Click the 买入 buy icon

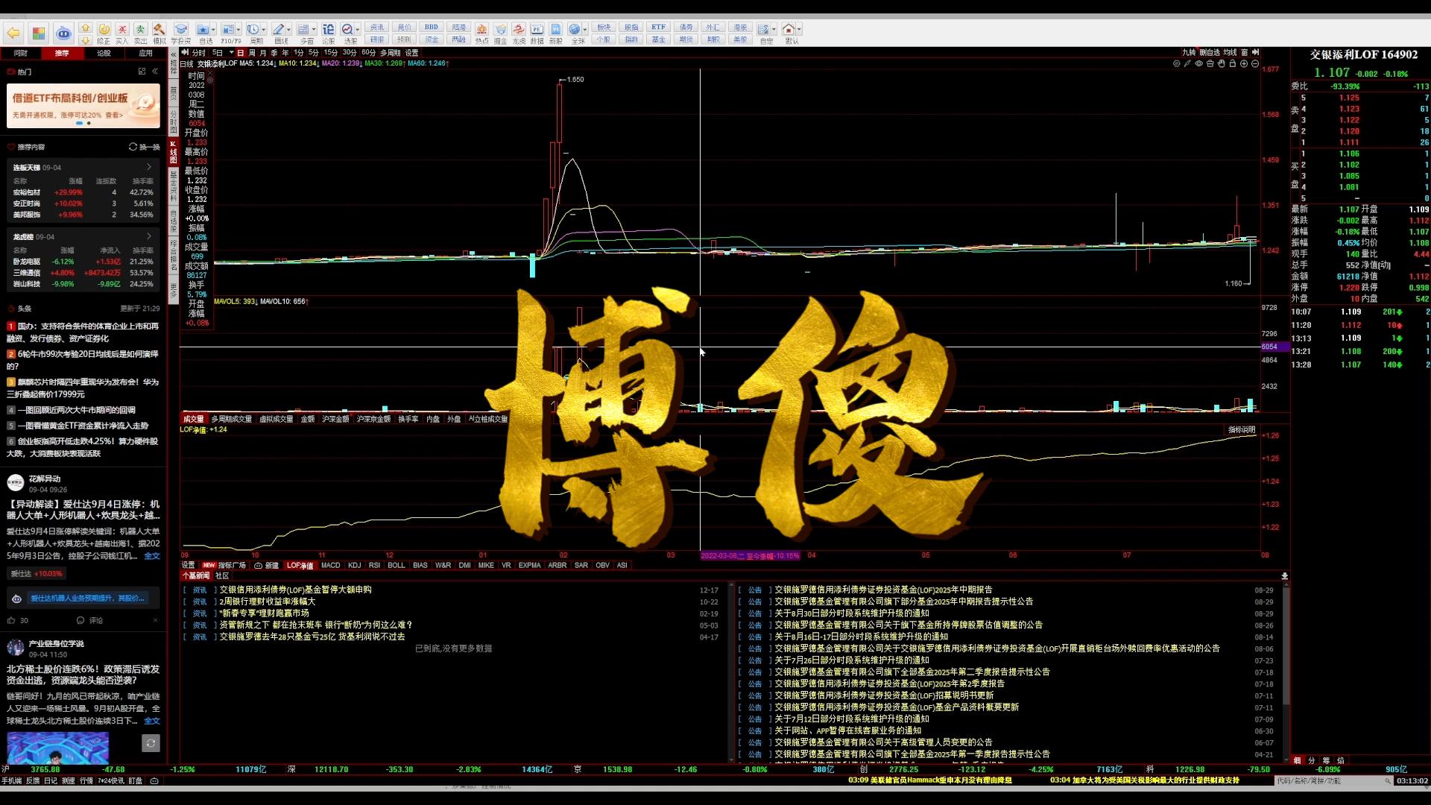coord(122,34)
